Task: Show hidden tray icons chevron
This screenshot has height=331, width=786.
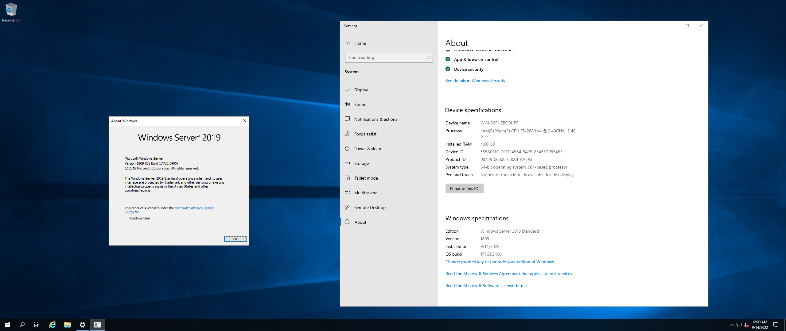Action: pos(732,325)
